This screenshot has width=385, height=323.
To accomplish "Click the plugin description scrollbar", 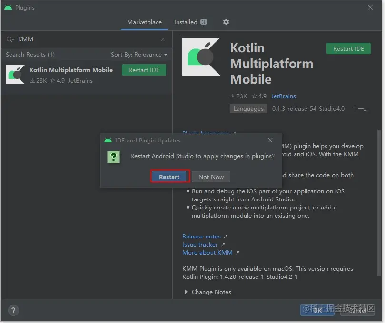I will click(379, 202).
